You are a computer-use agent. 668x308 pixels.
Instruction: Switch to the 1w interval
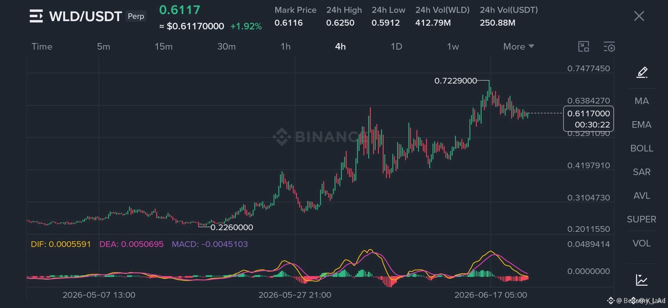tap(453, 46)
